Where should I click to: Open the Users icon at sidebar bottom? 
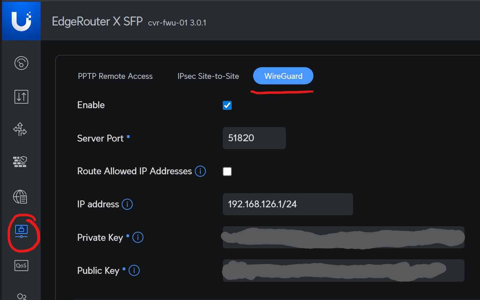coord(21,296)
